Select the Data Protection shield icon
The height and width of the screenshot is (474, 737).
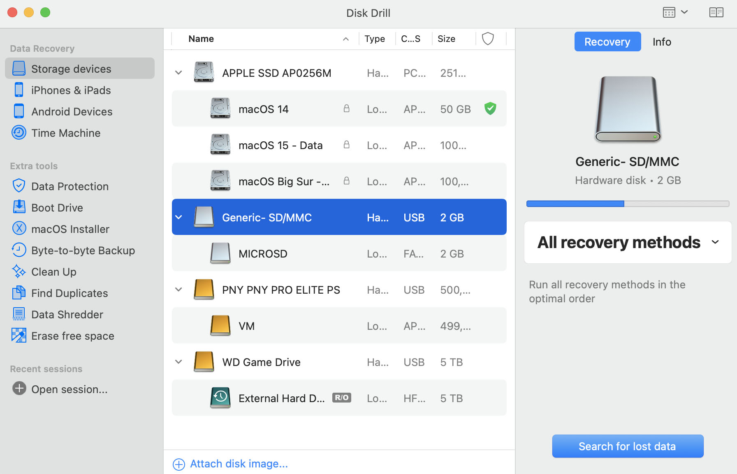click(x=19, y=186)
